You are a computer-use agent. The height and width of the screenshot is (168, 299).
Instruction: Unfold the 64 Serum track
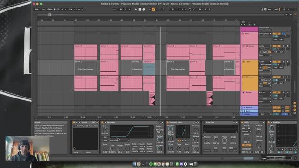click(x=243, y=77)
